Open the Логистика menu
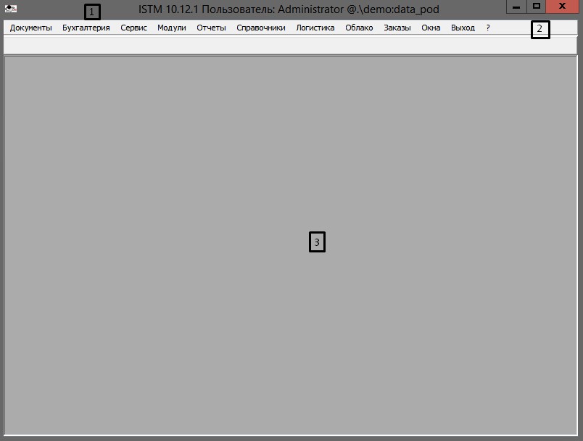The image size is (583, 441). coord(315,28)
